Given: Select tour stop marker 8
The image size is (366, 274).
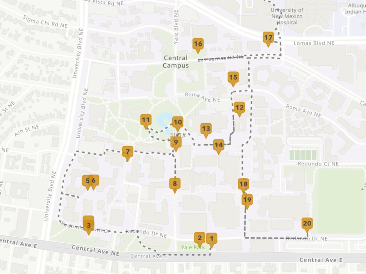Looking at the screenshot, I should coord(175,184).
